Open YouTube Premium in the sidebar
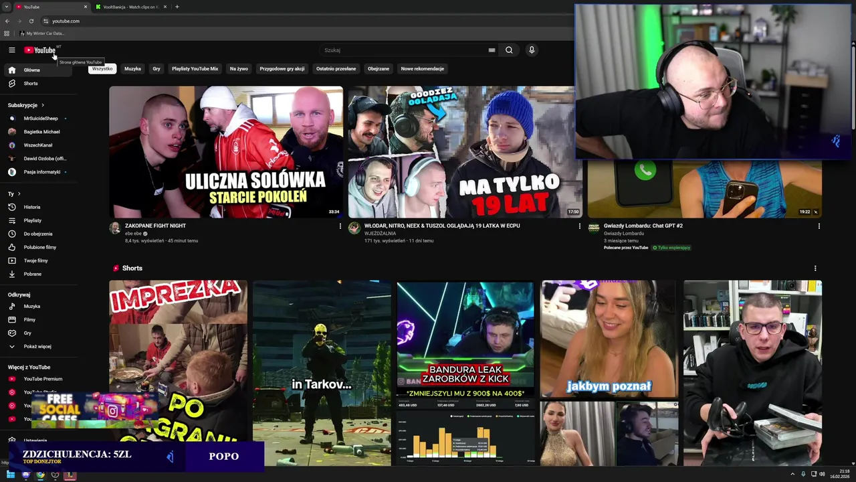 pyautogui.click(x=39, y=379)
